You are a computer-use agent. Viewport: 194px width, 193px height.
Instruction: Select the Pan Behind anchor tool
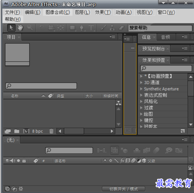pos(61,28)
